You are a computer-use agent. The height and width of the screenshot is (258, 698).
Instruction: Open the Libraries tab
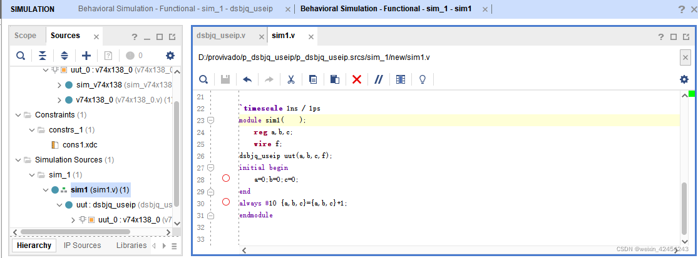(131, 245)
